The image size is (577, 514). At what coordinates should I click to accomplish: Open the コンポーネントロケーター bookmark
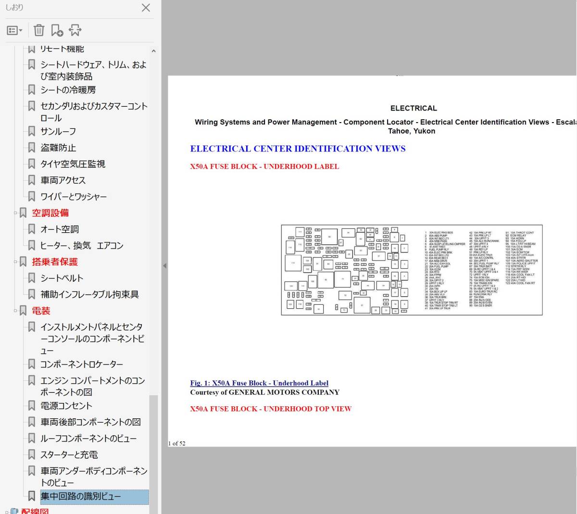(82, 364)
